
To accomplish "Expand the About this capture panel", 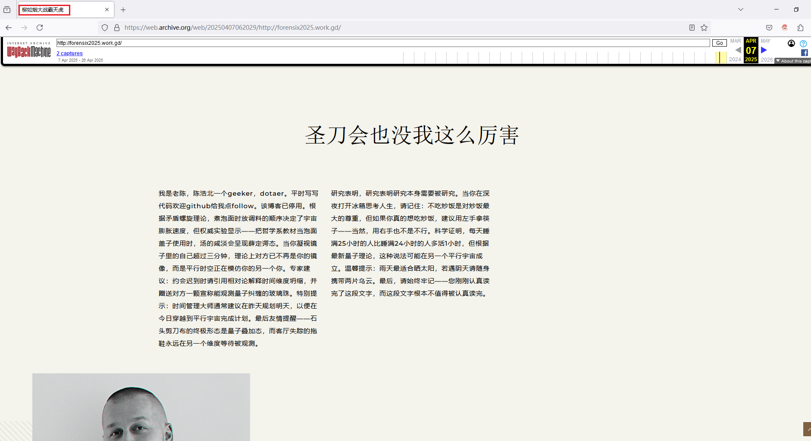I will (793, 61).
